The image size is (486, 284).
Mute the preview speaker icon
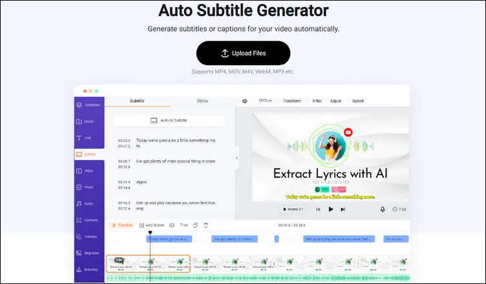click(245, 101)
